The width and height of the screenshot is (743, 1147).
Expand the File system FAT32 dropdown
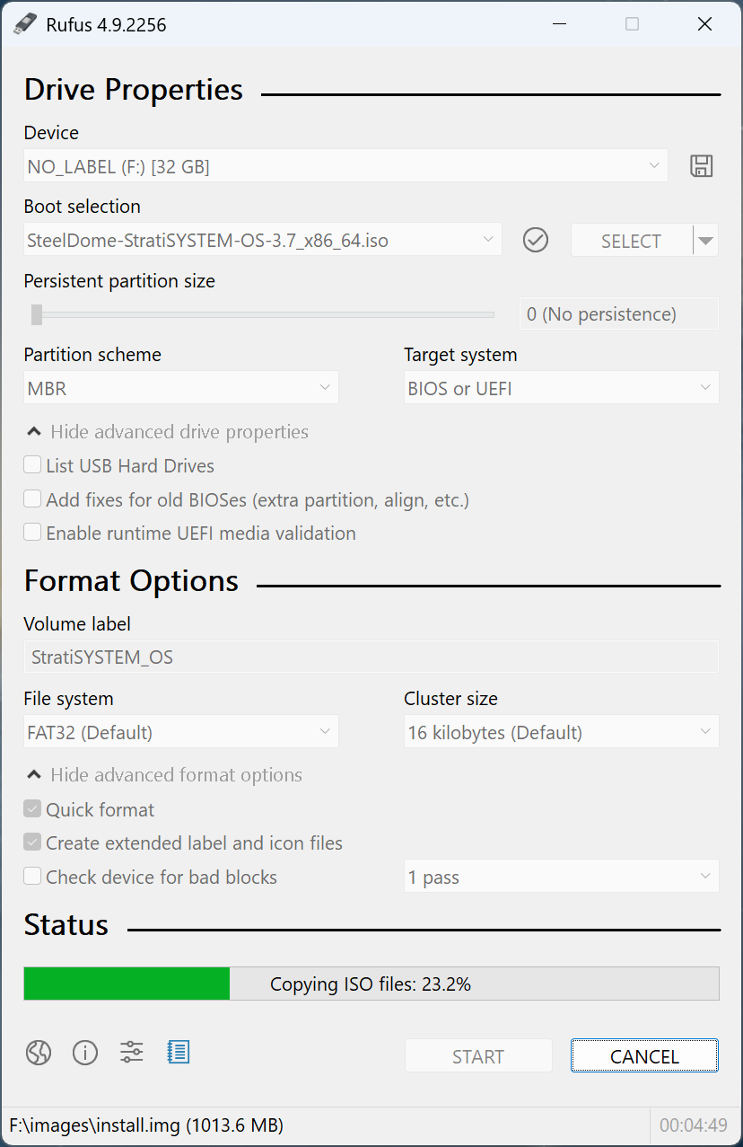pyautogui.click(x=180, y=732)
